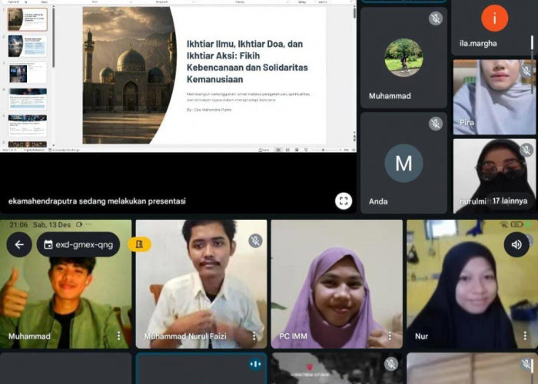This screenshot has height=384, width=538.
Task: Select slide 5 thumbnail in PowerPoint panel
Action: (28, 125)
